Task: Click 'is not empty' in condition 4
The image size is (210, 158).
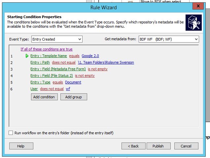Action: tap(85, 76)
